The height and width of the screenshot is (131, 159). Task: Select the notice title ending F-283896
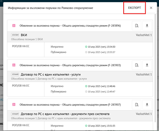coord(70,26)
